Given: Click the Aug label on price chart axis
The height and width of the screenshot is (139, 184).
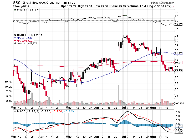Looking at the screenshot, I should click(x=153, y=108).
